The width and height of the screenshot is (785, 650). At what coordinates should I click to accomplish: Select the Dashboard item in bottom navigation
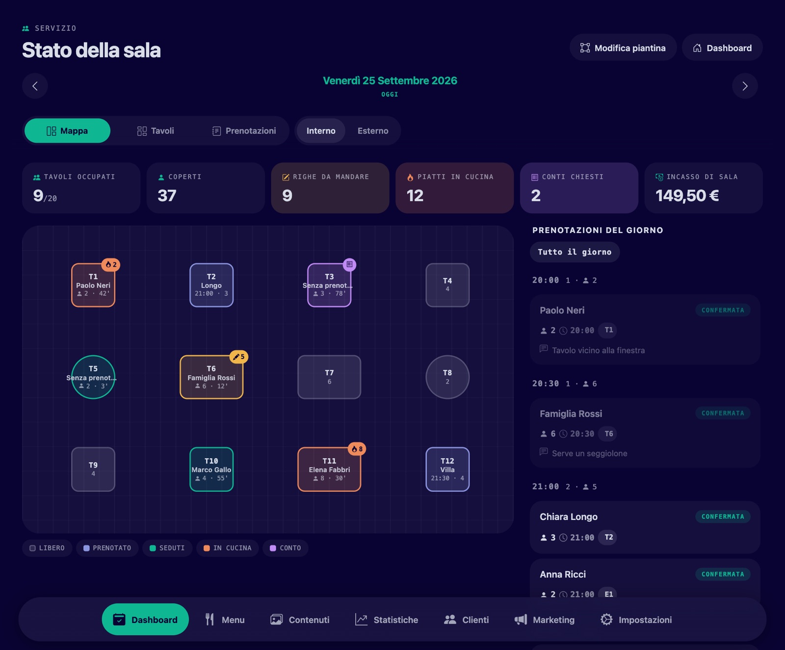point(145,620)
